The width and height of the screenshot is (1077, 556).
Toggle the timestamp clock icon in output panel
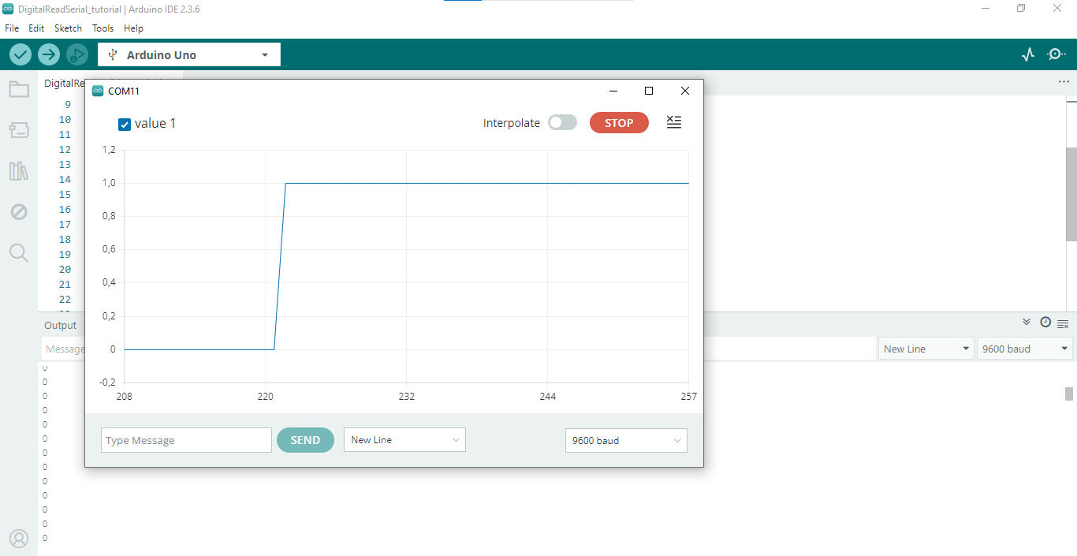(1045, 323)
